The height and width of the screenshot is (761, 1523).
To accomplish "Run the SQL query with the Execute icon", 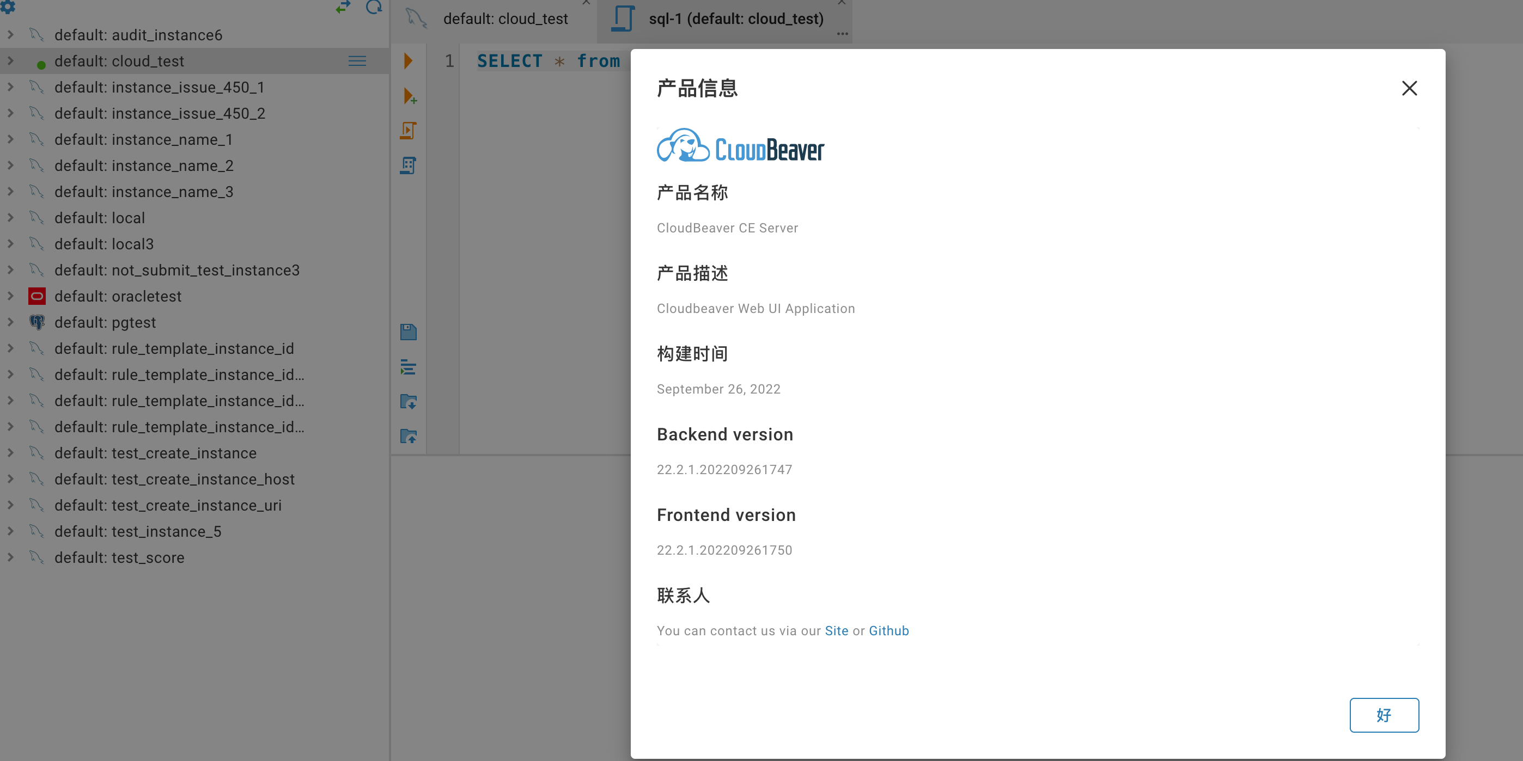I will (409, 60).
